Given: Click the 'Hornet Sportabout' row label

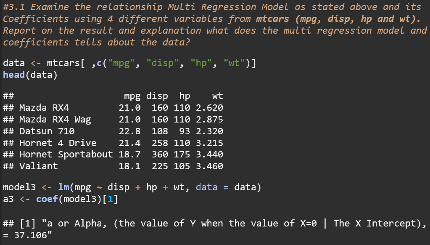Looking at the screenshot, I should [66, 154].
